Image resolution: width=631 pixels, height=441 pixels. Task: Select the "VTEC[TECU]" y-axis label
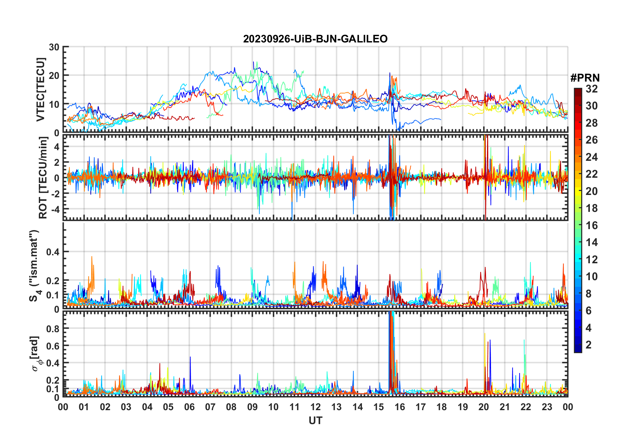[x=40, y=90]
